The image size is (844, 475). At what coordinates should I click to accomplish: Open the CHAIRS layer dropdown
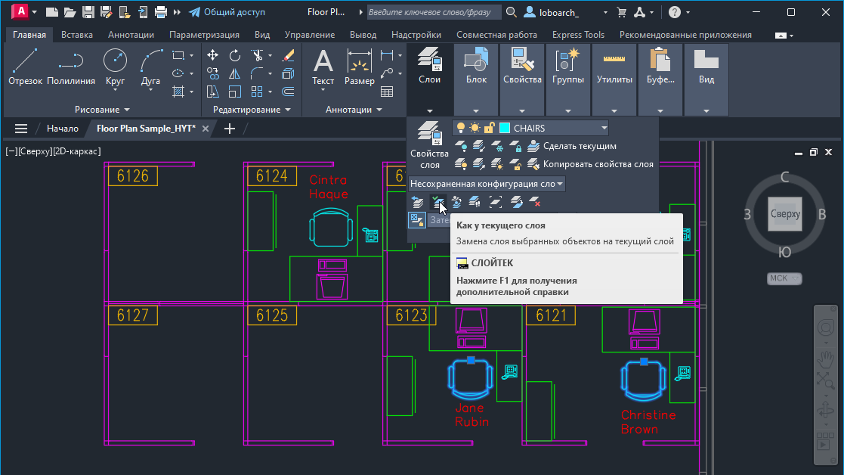point(604,128)
